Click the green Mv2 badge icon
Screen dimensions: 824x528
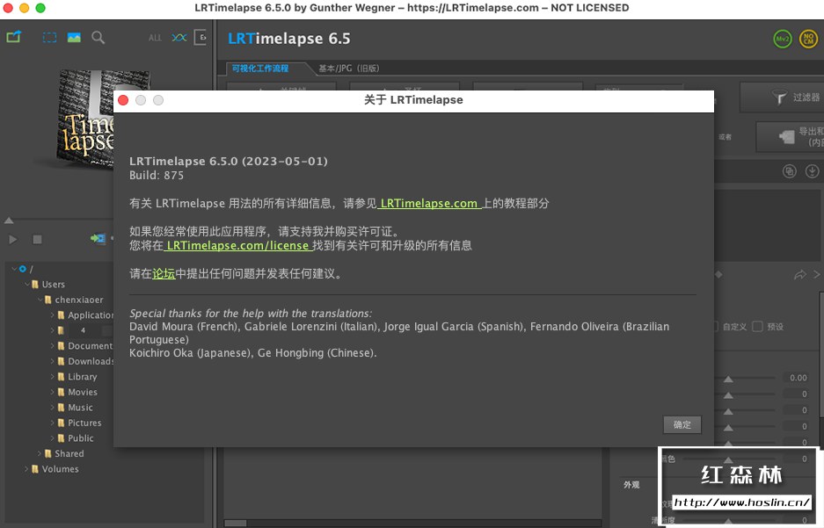783,39
